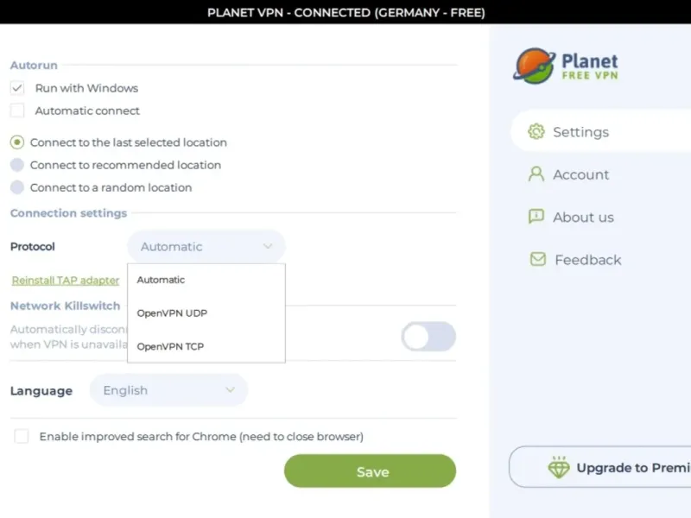Click the Feedback envelope icon

click(x=537, y=259)
